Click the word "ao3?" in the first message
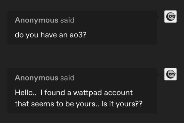The image size is (184, 123). (78, 35)
